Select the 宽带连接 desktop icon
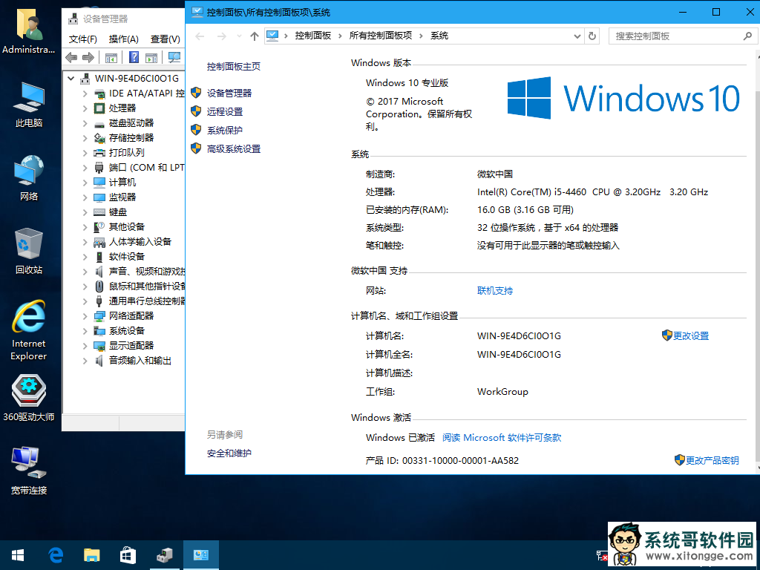Image resolution: width=760 pixels, height=570 pixels. coord(29,471)
